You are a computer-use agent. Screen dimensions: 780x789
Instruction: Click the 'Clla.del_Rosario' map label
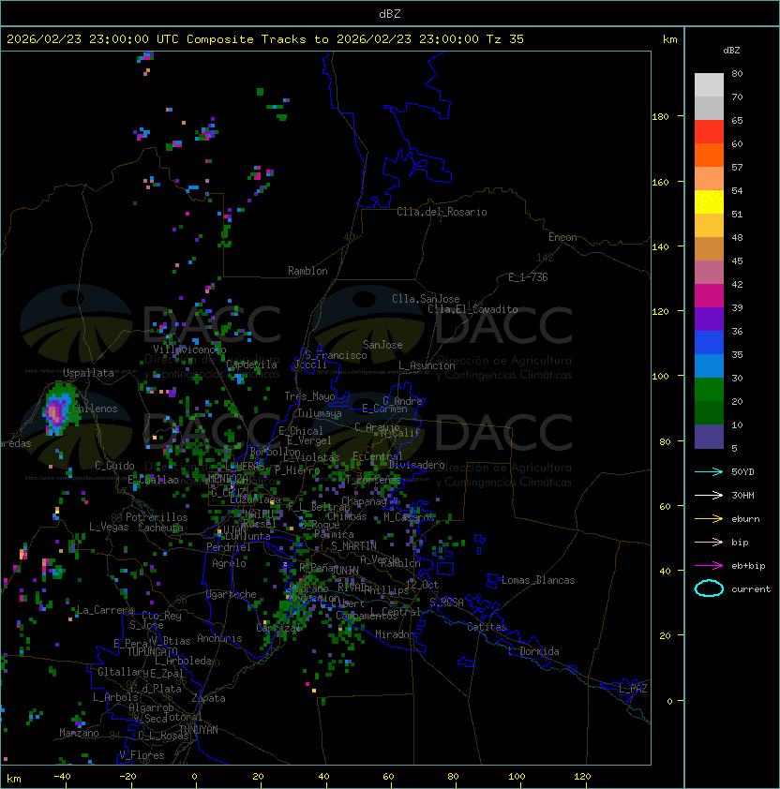(442, 212)
